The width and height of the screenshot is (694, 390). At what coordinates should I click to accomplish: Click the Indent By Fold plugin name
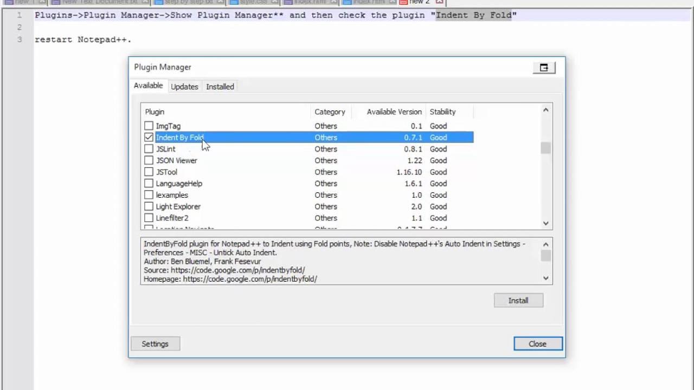(x=179, y=138)
